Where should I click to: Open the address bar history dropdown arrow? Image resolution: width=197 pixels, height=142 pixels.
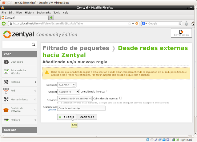pos(133,23)
